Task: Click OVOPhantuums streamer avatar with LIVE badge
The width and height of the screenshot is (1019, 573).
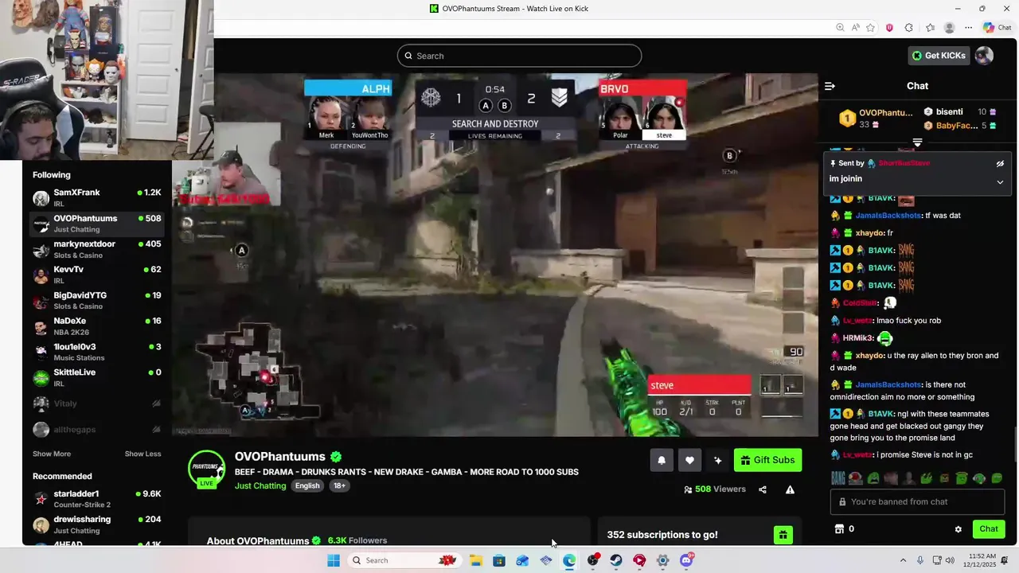Action: [206, 469]
